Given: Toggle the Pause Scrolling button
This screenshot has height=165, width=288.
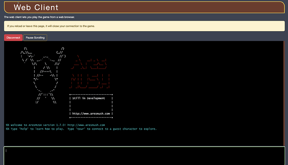Looking at the screenshot, I should (35, 38).
